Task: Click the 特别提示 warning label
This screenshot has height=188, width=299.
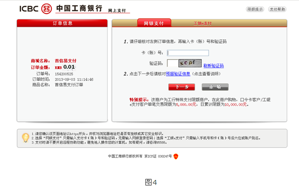Action: tap(139, 100)
